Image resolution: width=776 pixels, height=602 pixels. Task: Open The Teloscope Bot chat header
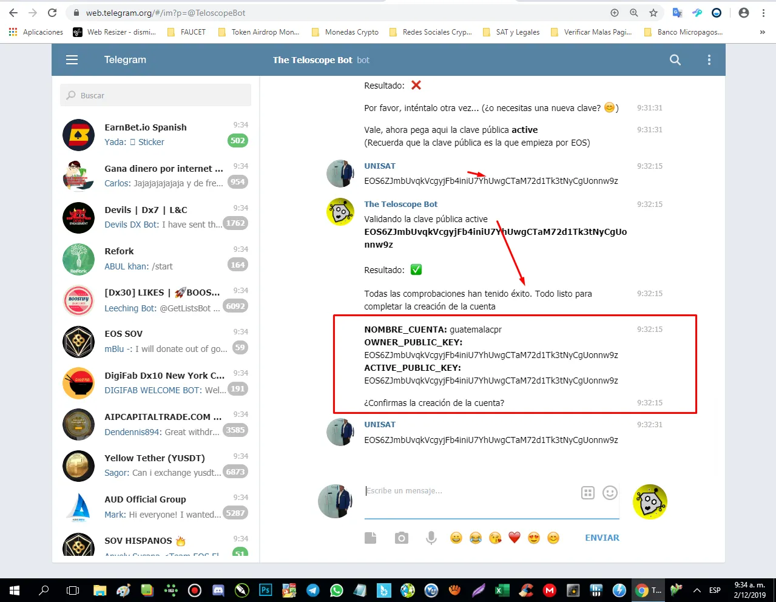tap(321, 60)
